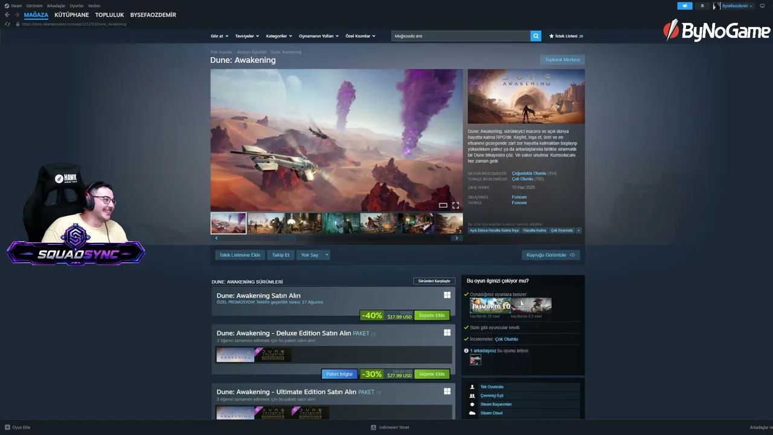773x435 pixels.
Task: Go back with the browser back arrow
Action: tap(7, 14)
